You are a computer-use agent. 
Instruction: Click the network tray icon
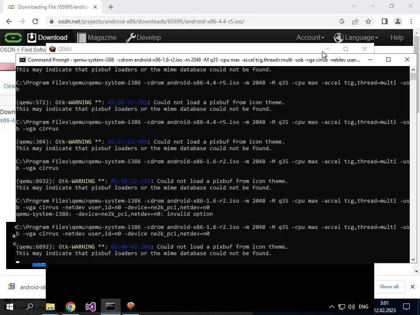point(342,307)
